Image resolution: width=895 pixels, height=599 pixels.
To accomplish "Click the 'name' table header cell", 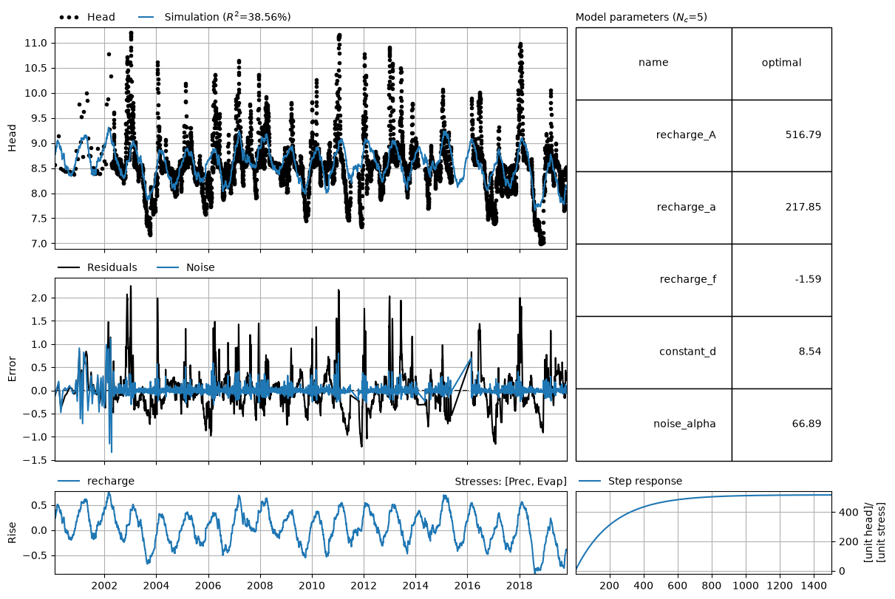I will pyautogui.click(x=653, y=64).
